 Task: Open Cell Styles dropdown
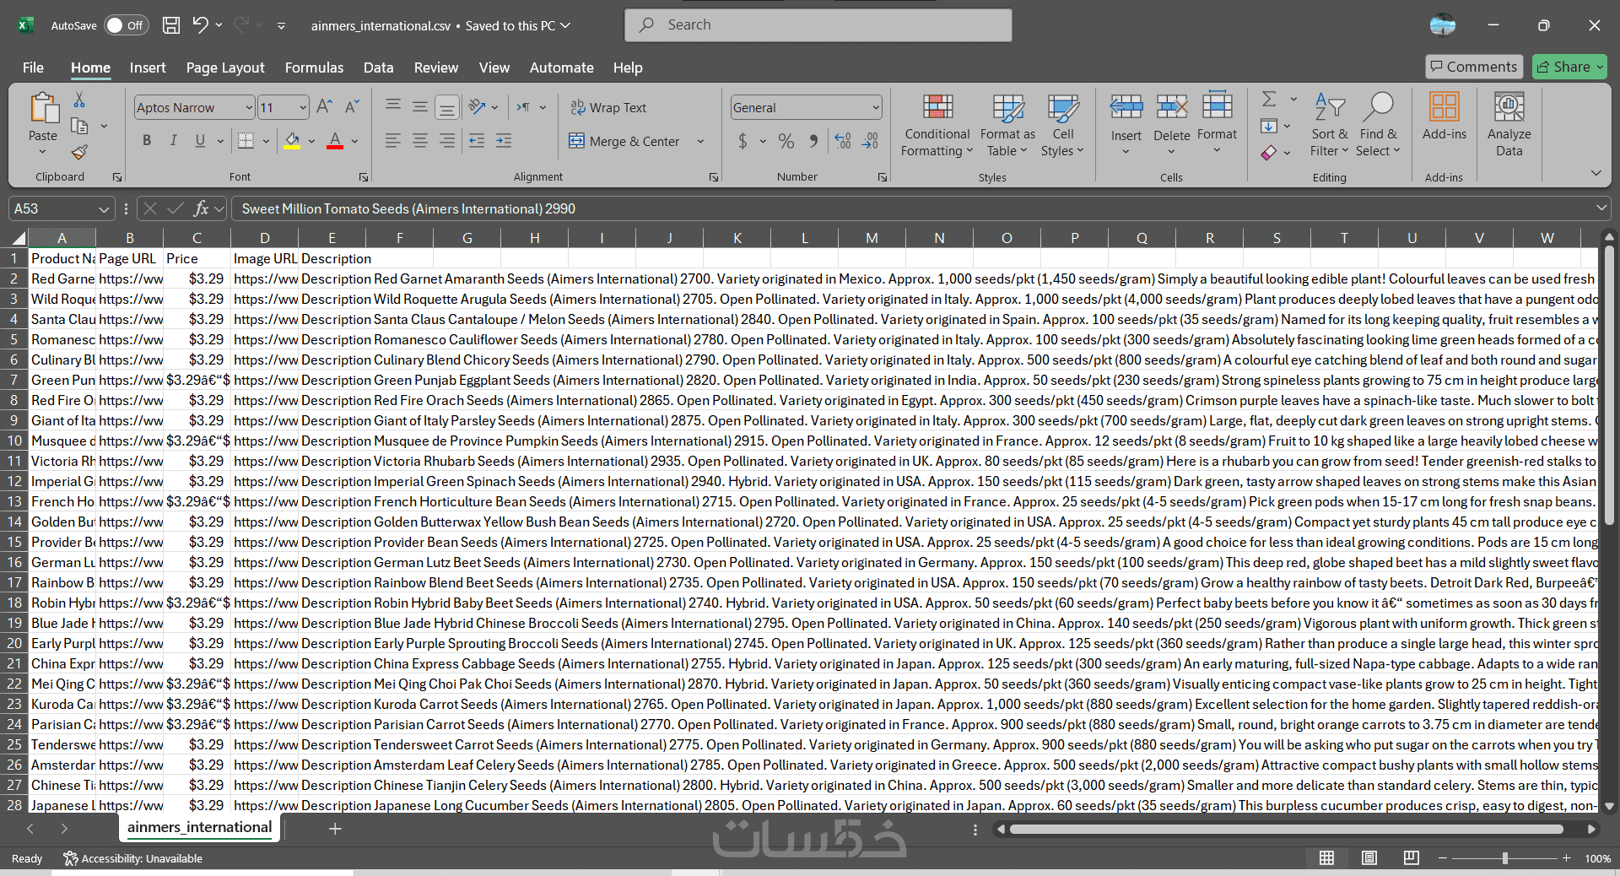[1062, 125]
